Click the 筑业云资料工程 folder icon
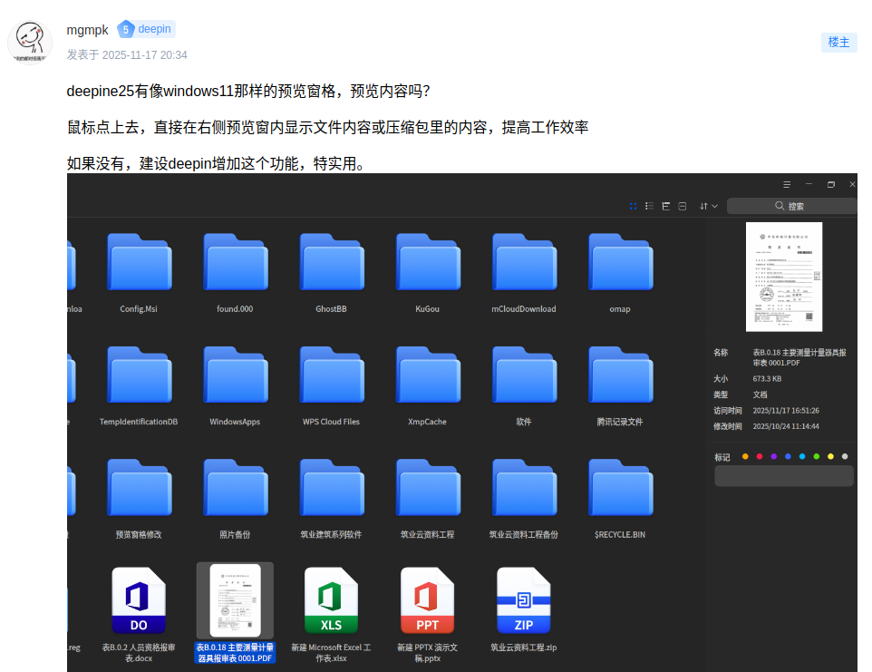Viewport: 872px width, 672px height. (x=428, y=488)
